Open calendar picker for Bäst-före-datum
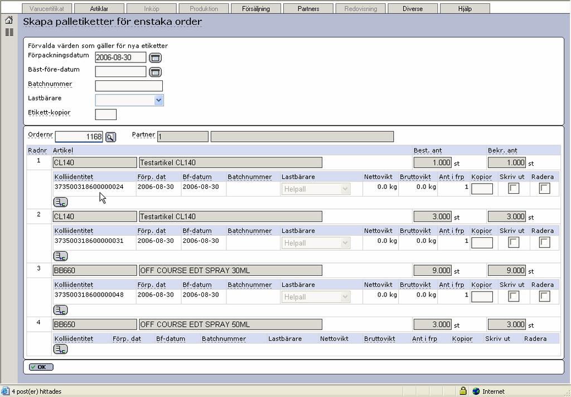This screenshot has width=571, height=397. coord(156,72)
